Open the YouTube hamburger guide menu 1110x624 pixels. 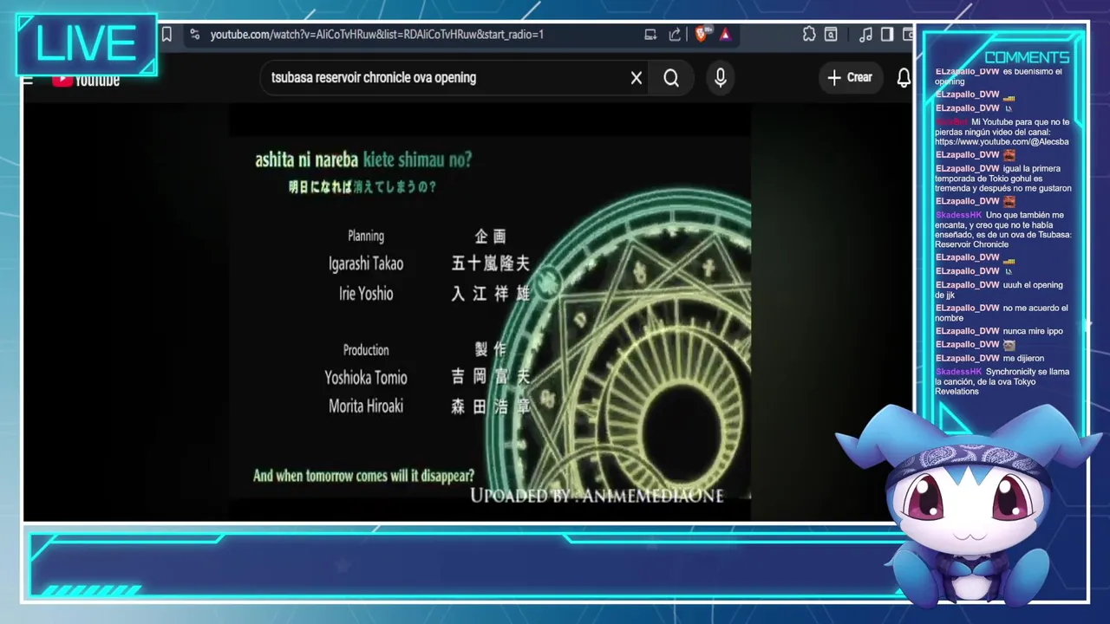coord(28,80)
